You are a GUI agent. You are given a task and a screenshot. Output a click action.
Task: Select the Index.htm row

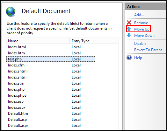tap(51, 53)
